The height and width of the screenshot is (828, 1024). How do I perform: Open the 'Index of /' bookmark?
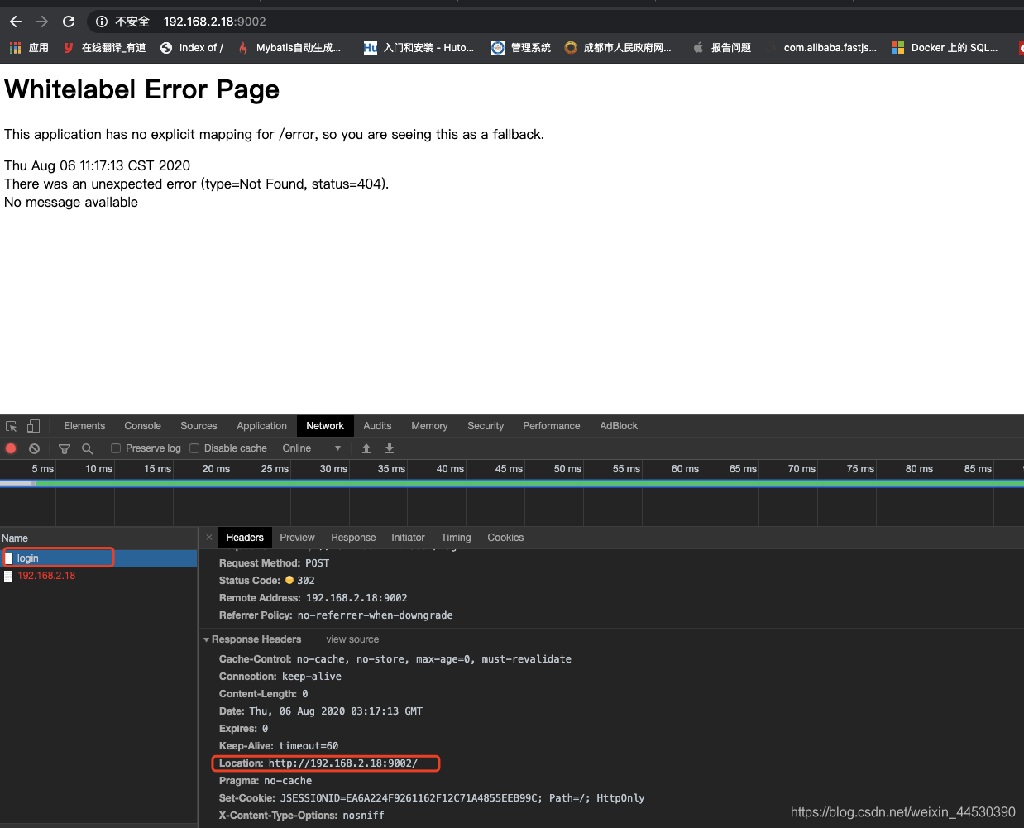tap(192, 48)
